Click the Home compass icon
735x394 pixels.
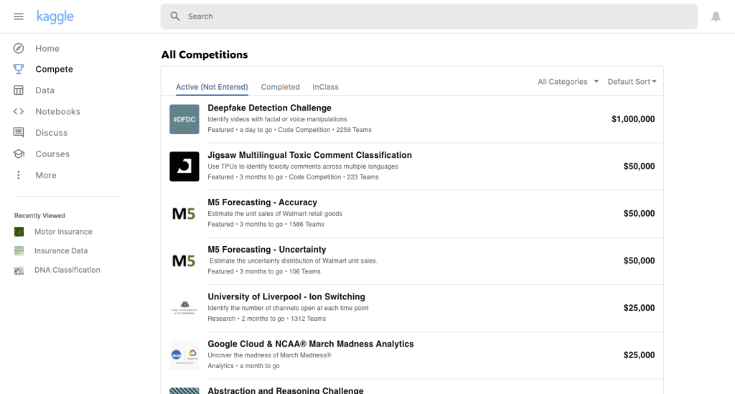pos(18,48)
